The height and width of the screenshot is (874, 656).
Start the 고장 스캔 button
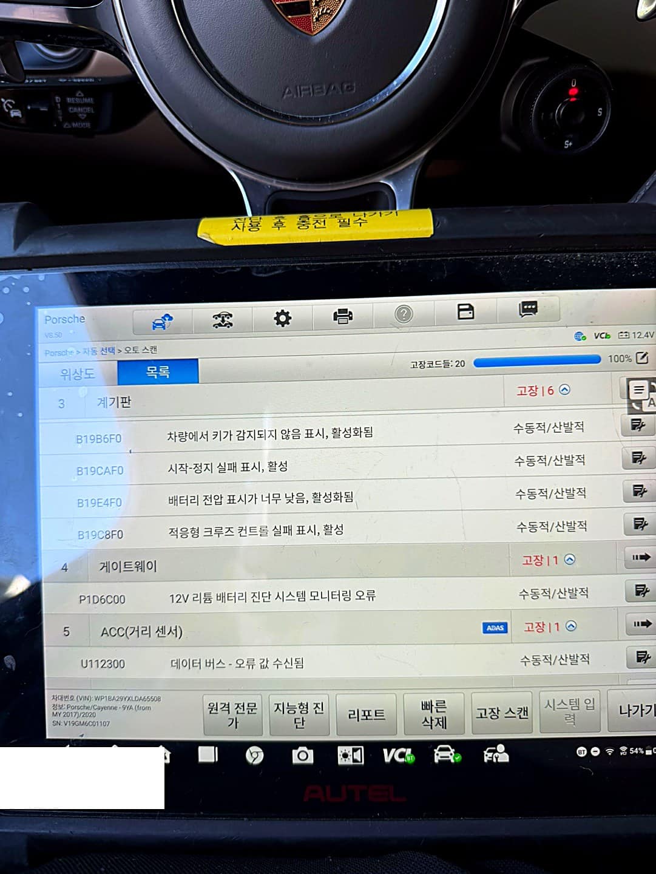click(502, 713)
